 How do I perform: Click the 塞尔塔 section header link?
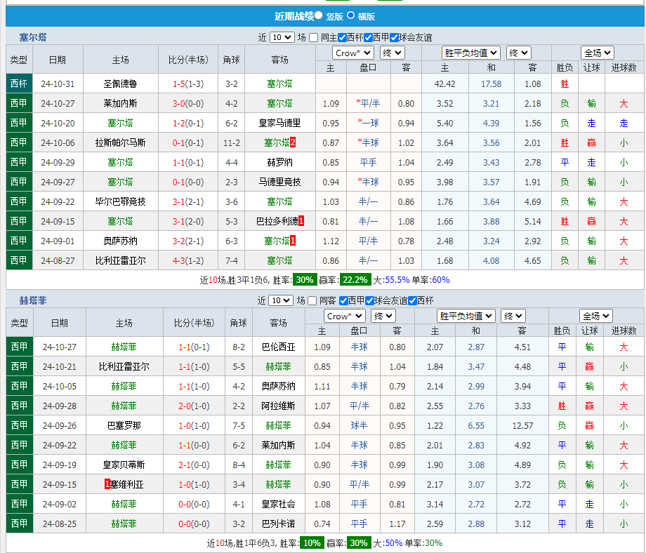(32, 37)
